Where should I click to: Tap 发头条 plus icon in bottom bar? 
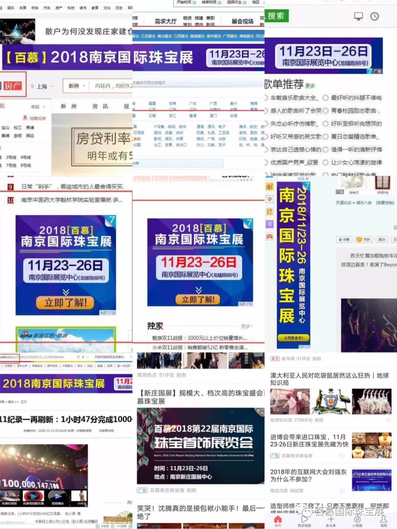click(x=331, y=521)
